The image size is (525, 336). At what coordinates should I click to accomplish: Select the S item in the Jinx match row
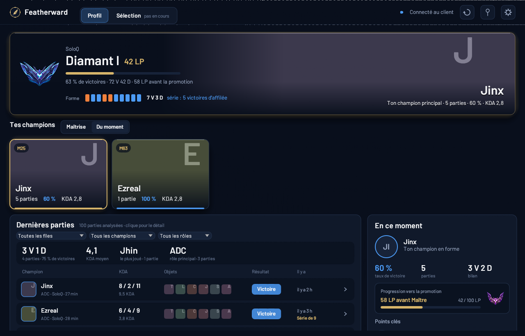click(x=215, y=289)
